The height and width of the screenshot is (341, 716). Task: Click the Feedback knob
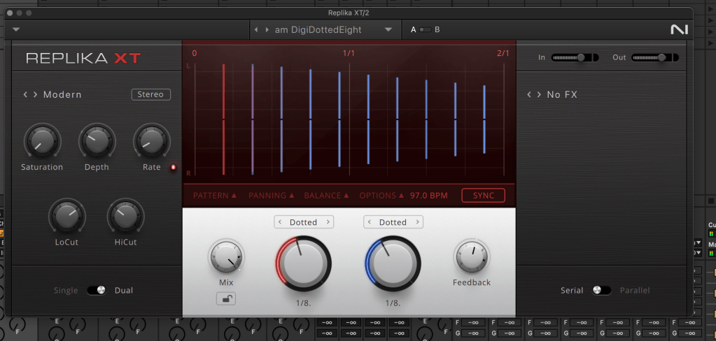click(472, 258)
